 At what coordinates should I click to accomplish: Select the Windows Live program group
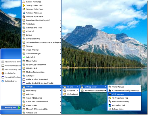coord(41,113)
